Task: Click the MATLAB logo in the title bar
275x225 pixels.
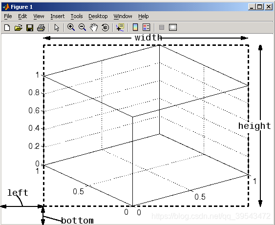Action: pos(6,7)
